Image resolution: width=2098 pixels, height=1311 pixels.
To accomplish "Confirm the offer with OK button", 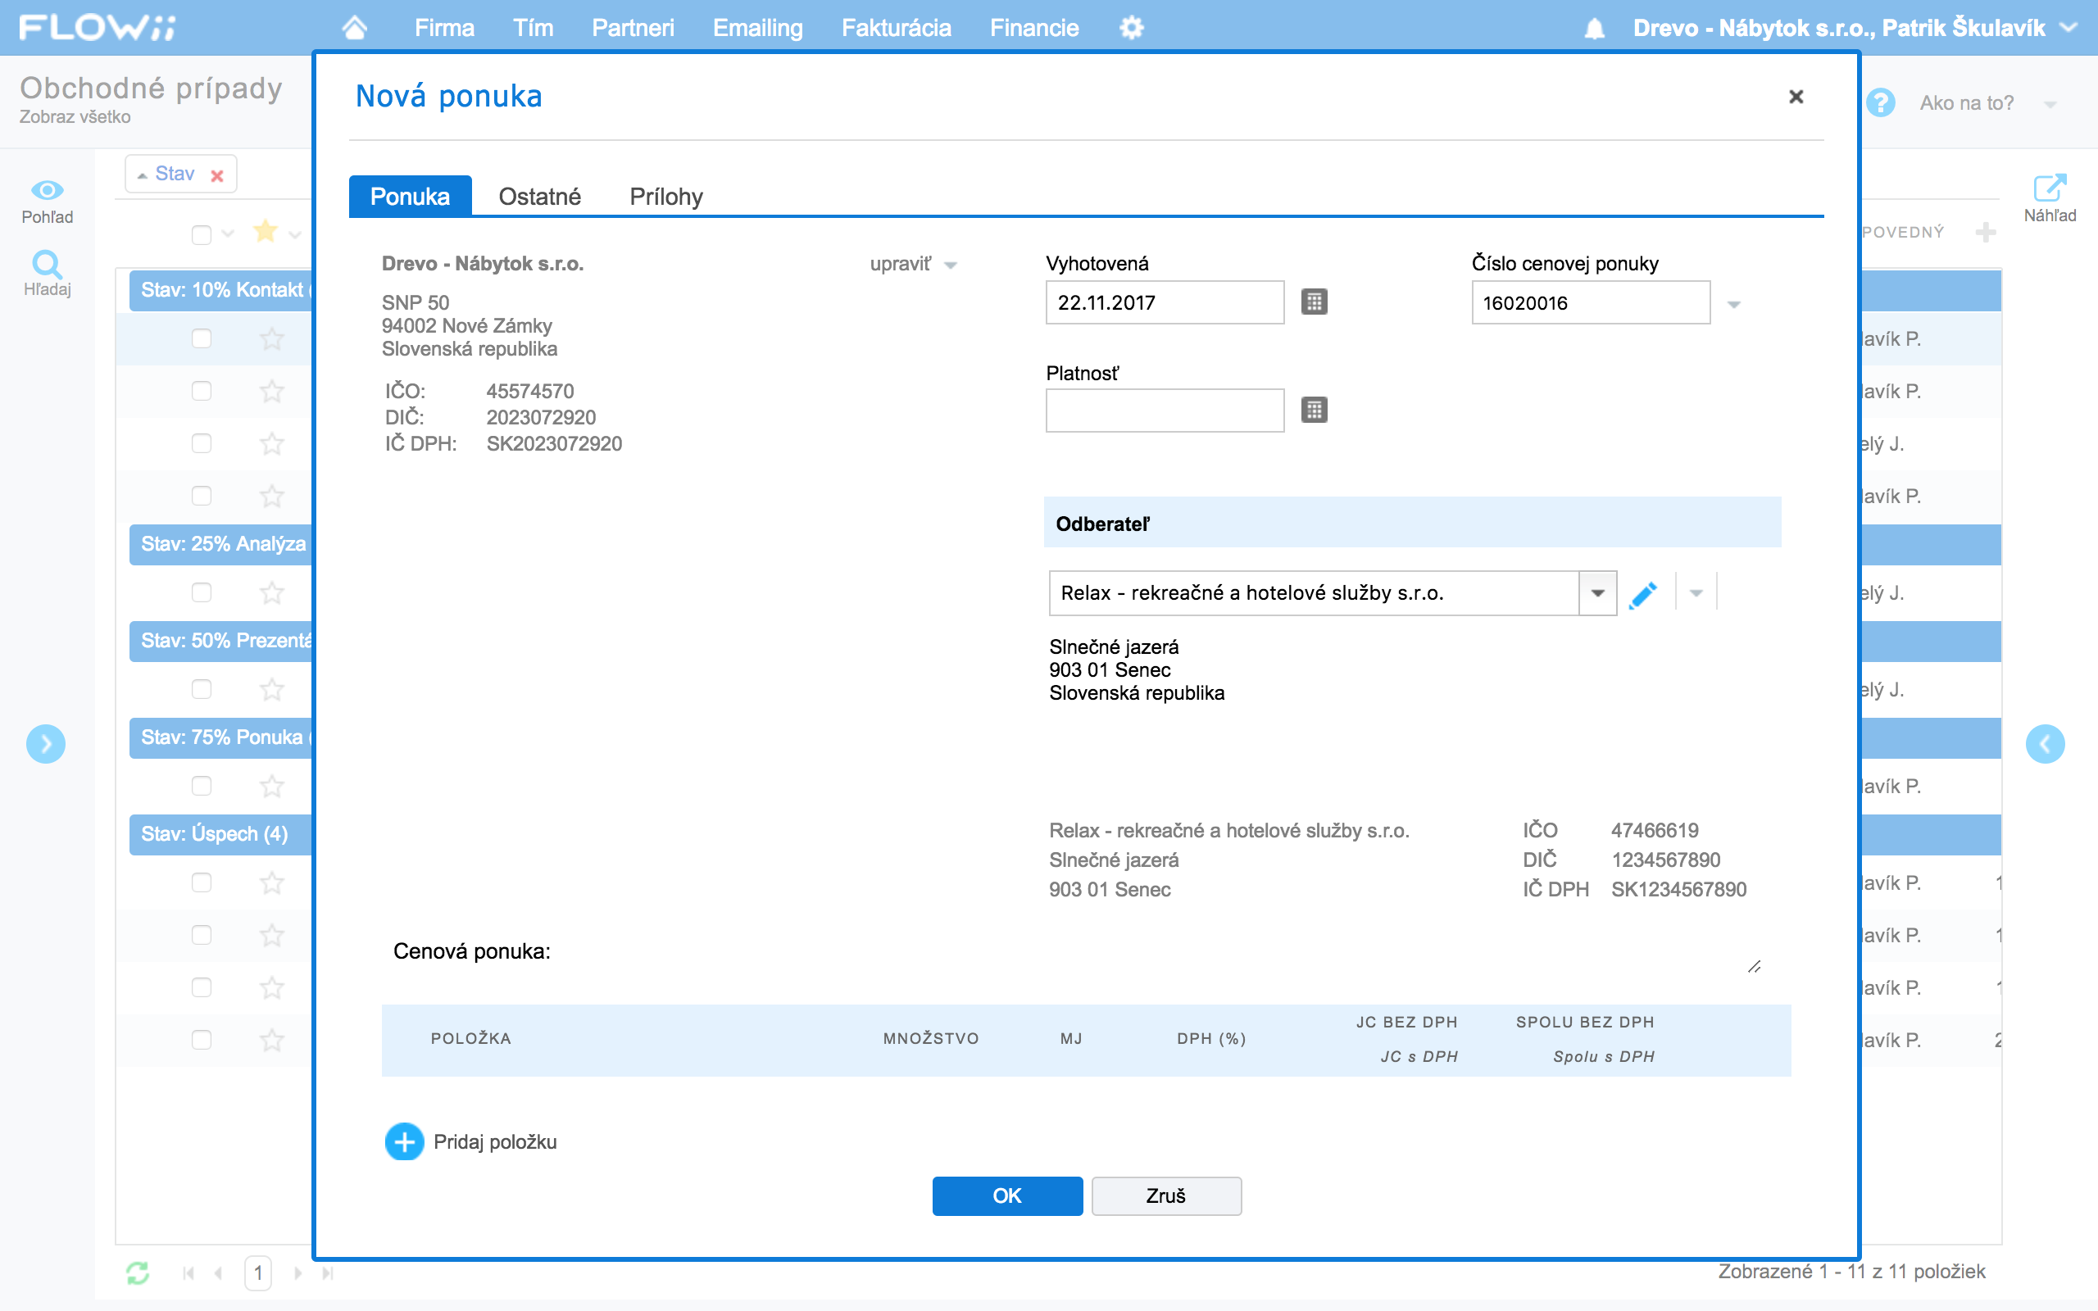I will pyautogui.click(x=1006, y=1195).
